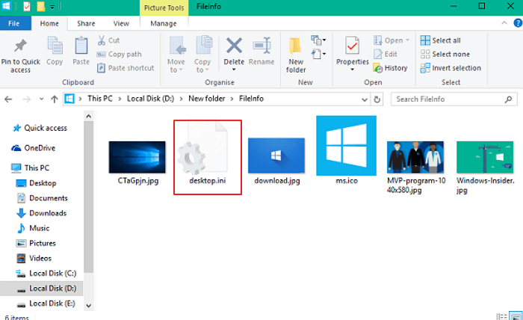Select Local Disk (D:) in sidebar
The width and height of the screenshot is (523, 320).
41,289
